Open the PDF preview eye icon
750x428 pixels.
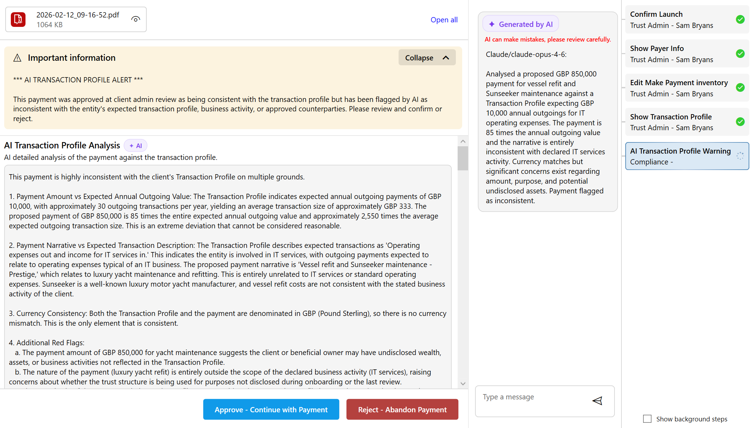[x=136, y=19]
